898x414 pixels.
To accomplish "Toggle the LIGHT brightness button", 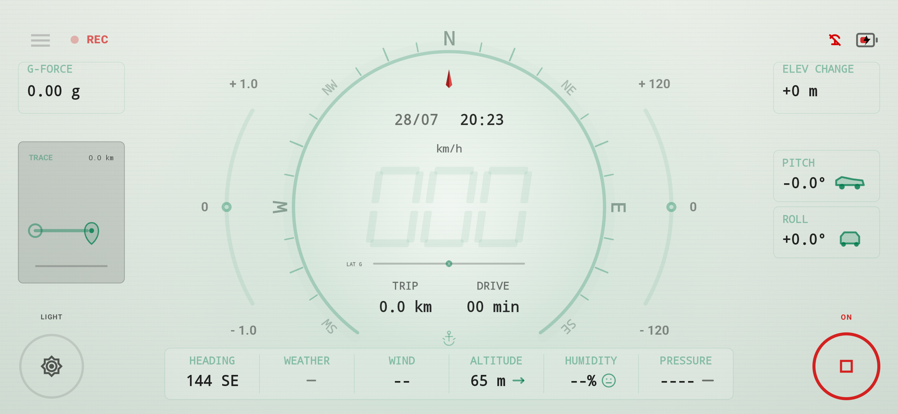I will [51, 366].
